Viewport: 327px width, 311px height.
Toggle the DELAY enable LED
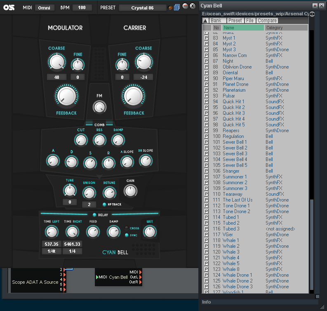point(94,215)
